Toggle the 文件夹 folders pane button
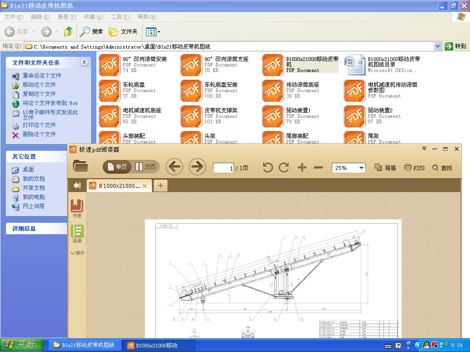 coord(123,32)
